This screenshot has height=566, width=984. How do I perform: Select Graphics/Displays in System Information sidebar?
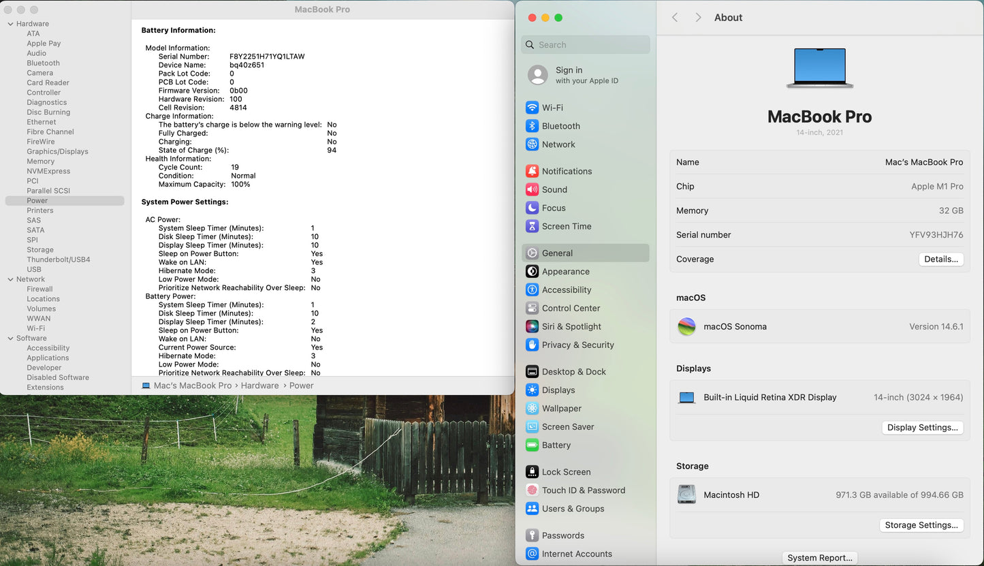click(57, 151)
